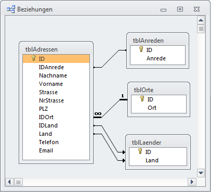Viewport: 211px width, 192px height.
Task: Select Anrede field in tblAnreden
Action: (x=157, y=58)
